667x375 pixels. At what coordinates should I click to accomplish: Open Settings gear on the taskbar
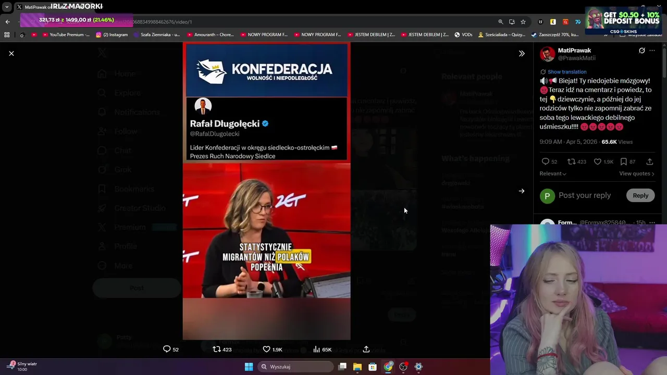(x=418, y=367)
